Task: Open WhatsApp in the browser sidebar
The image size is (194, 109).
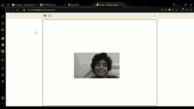Action: tap(3, 38)
